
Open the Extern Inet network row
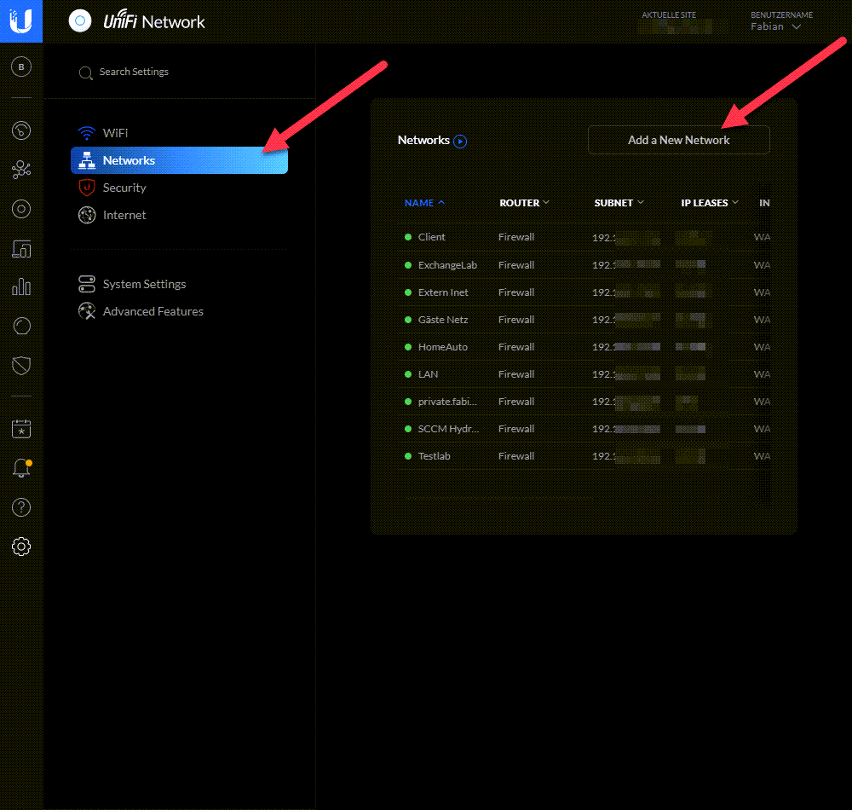[584, 292]
